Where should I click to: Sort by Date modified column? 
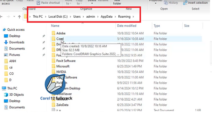(x=127, y=26)
